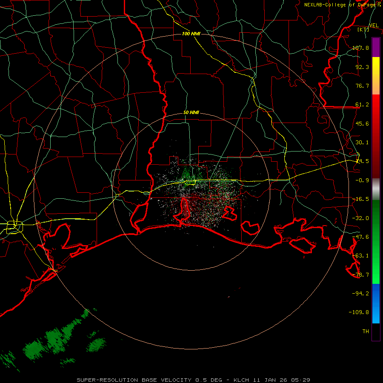The width and height of the screenshot is (383, 383).
Task: Click the 14.5 scale value
Action: [362, 161]
